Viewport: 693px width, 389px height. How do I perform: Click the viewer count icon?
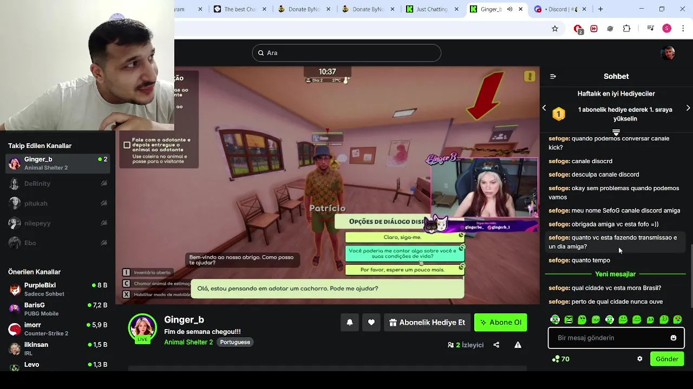[x=450, y=345]
